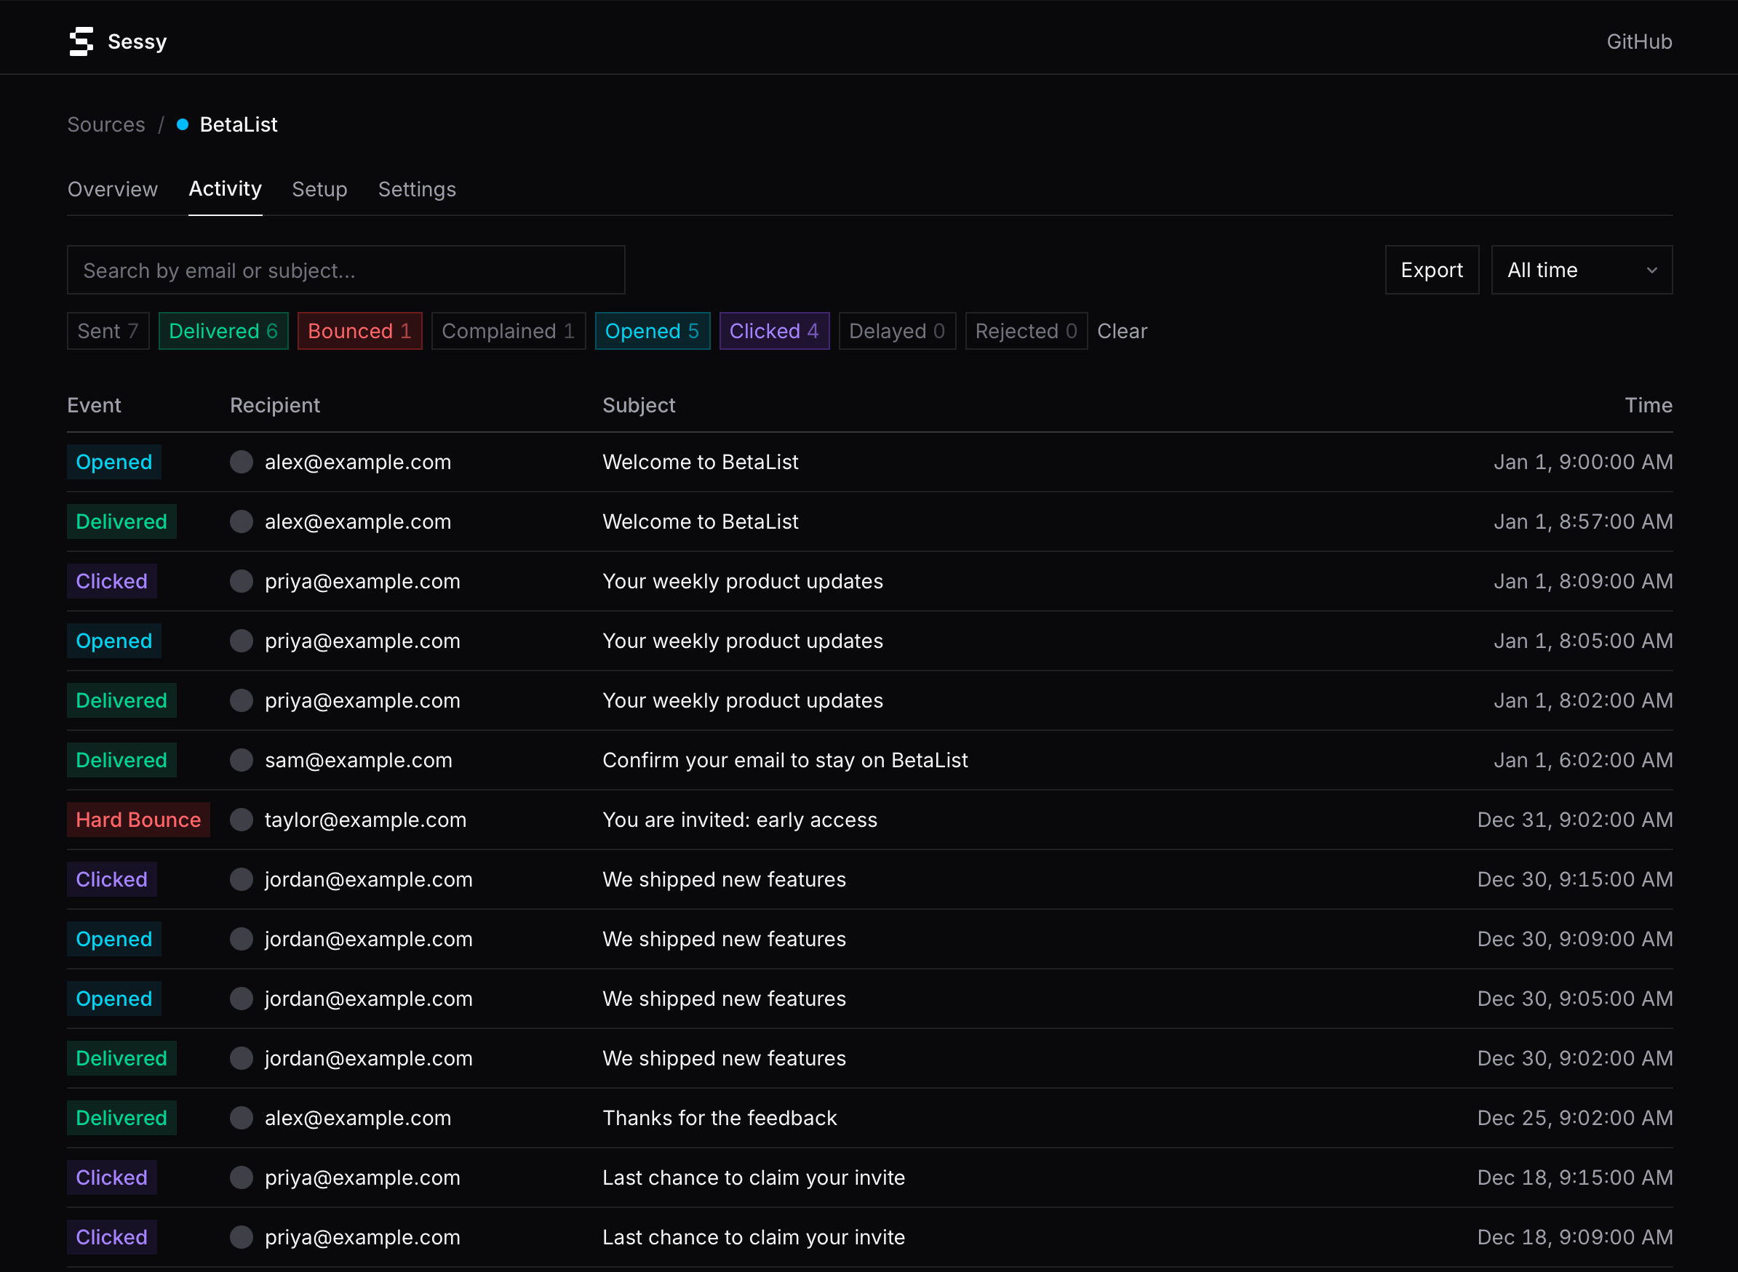This screenshot has height=1272, width=1738.
Task: Click the Opened badge on the first row
Action: [113, 461]
